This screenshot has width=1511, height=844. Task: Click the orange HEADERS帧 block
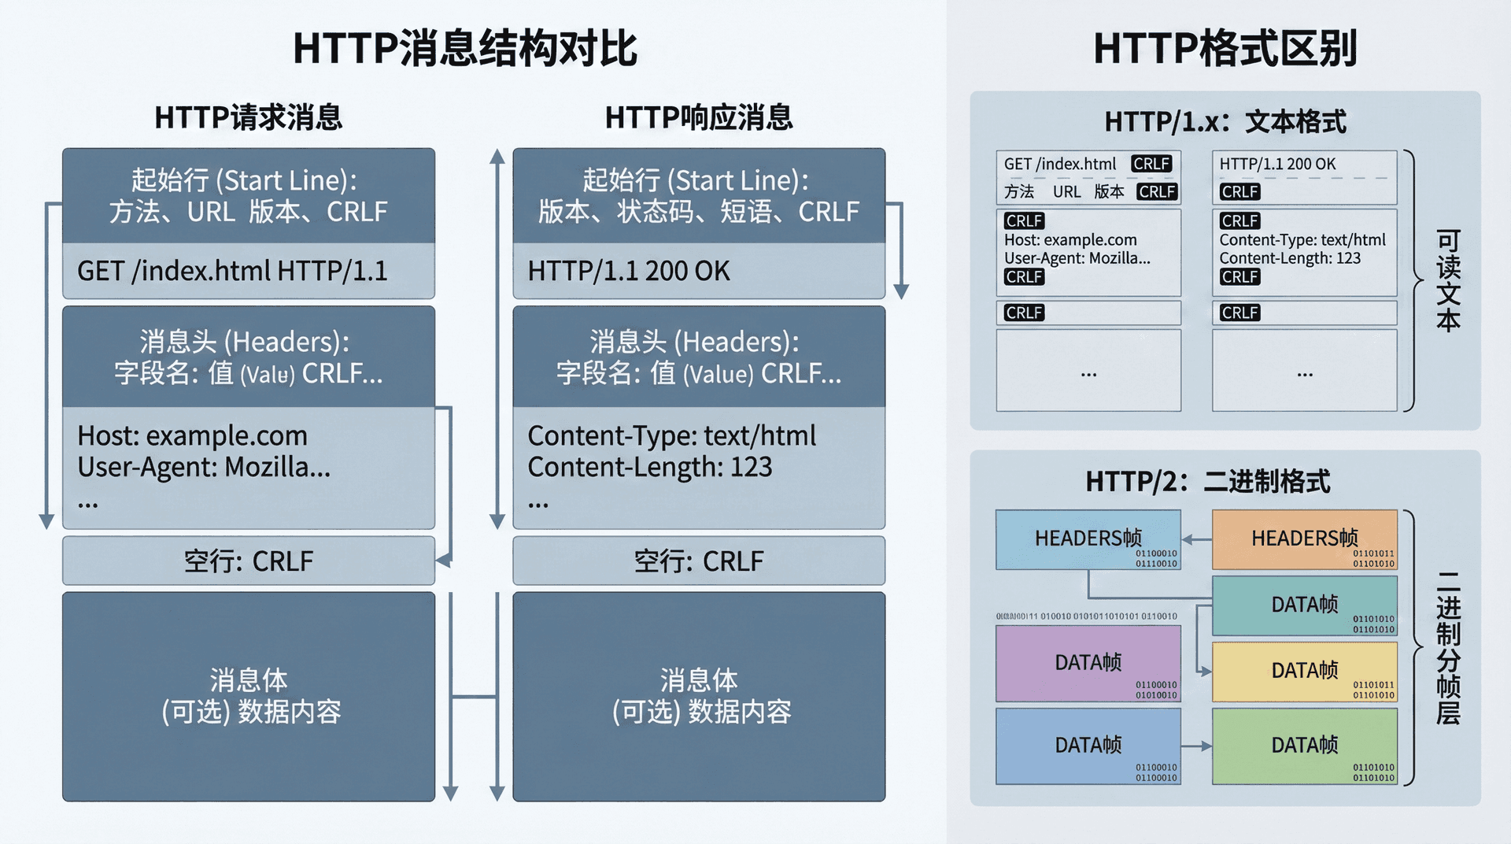pos(1304,539)
